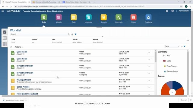Open Debt Form Actual, 02
Viewport: 193px width, 108px height.
tap(22, 59)
